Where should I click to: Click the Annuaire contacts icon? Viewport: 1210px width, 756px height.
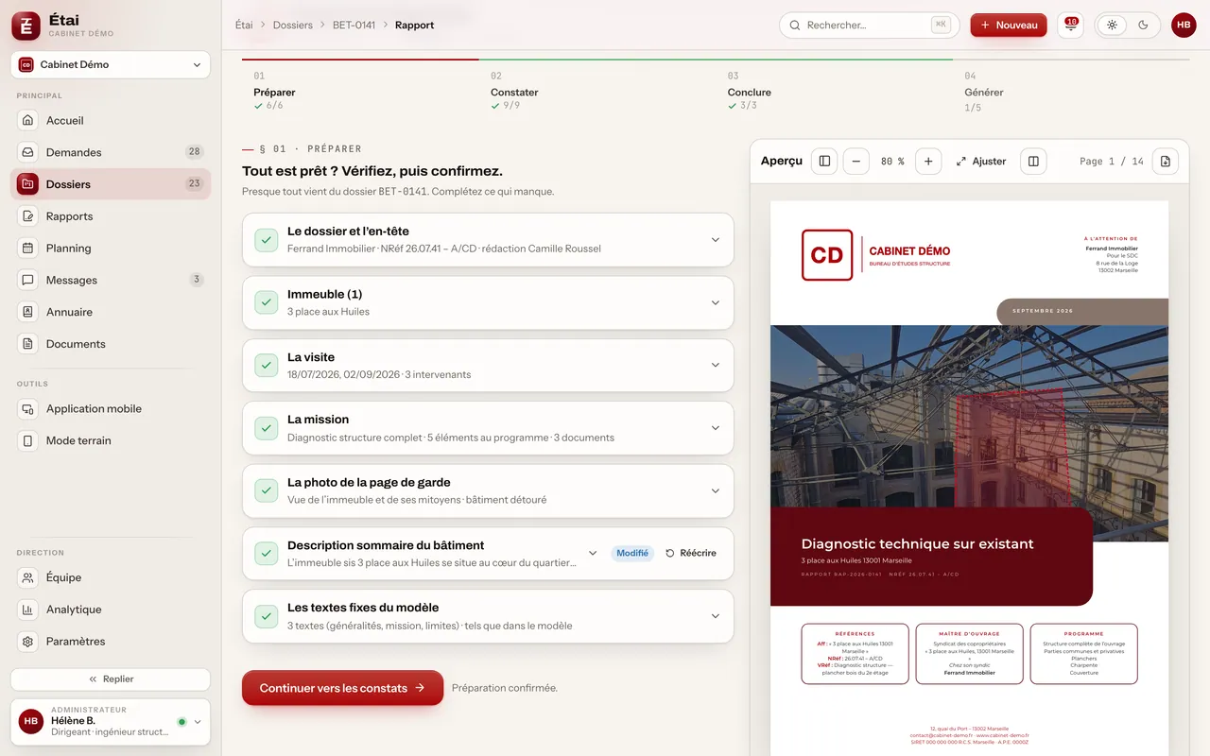click(28, 312)
